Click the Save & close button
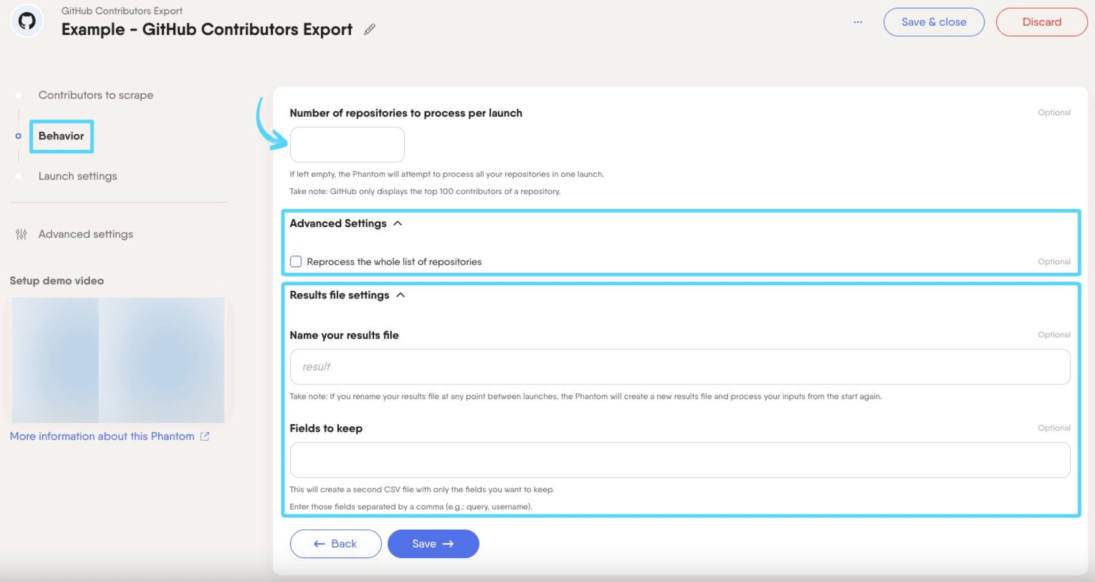1095x582 pixels. tap(933, 22)
